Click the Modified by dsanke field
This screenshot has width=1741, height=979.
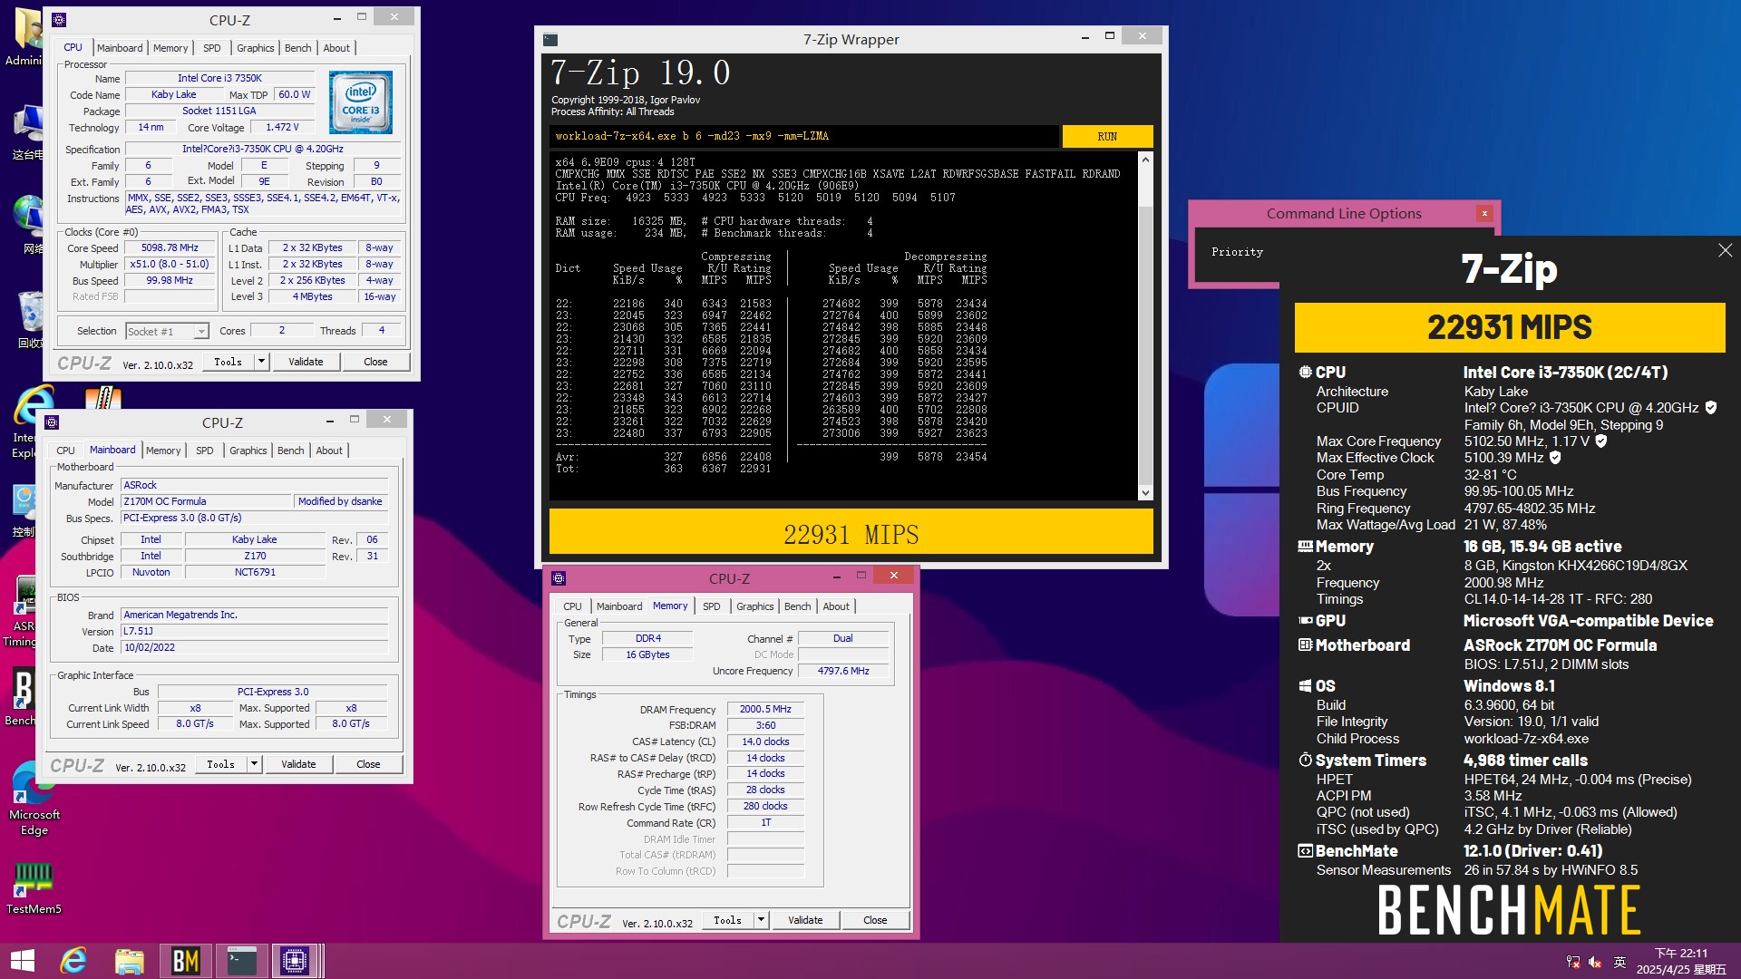tap(341, 501)
